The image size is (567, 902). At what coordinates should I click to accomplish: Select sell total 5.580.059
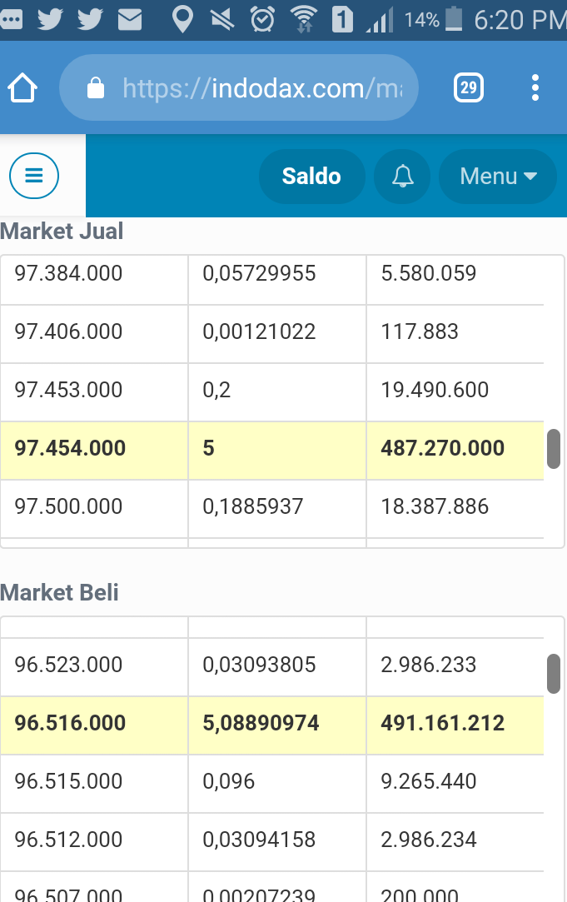point(429,273)
